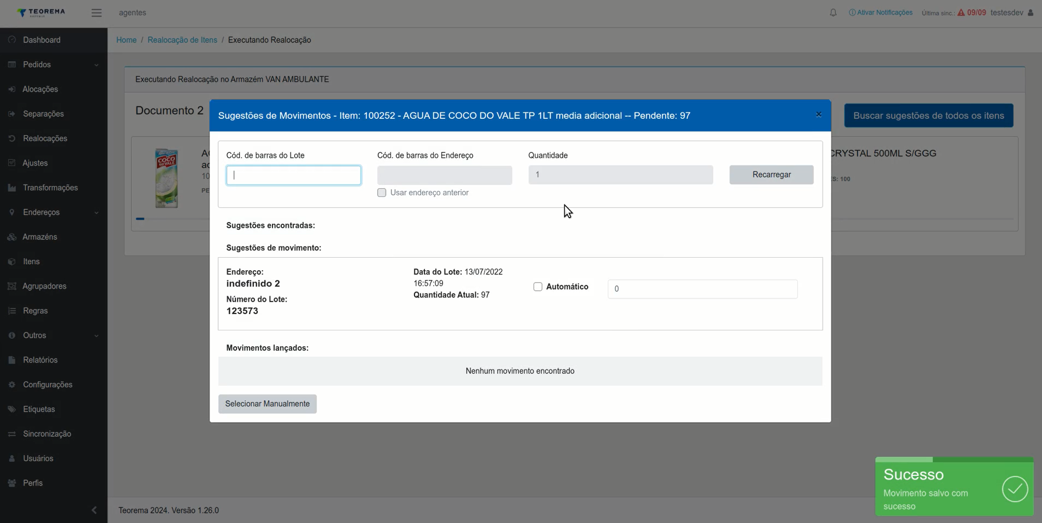Click the Selecionar Manualmente button

[268, 404]
